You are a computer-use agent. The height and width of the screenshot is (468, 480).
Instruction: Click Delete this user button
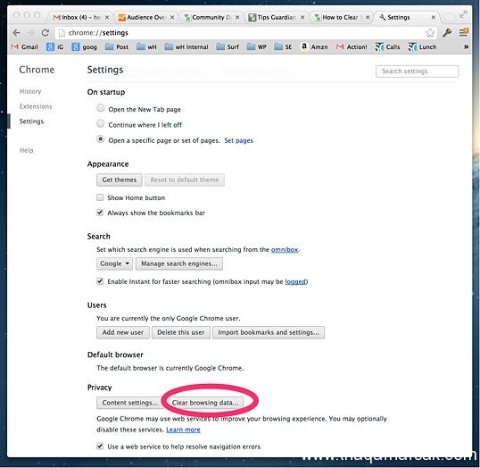[x=181, y=332]
